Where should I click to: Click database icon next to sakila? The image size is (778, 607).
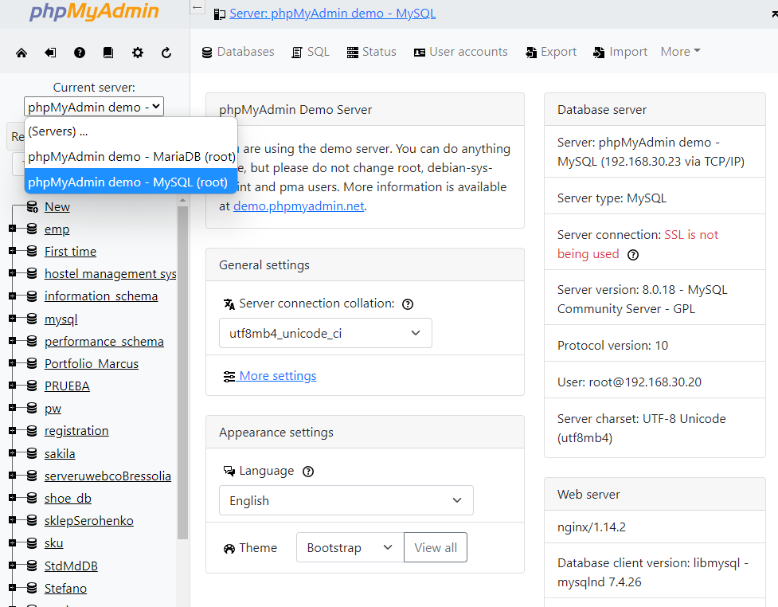tap(32, 453)
